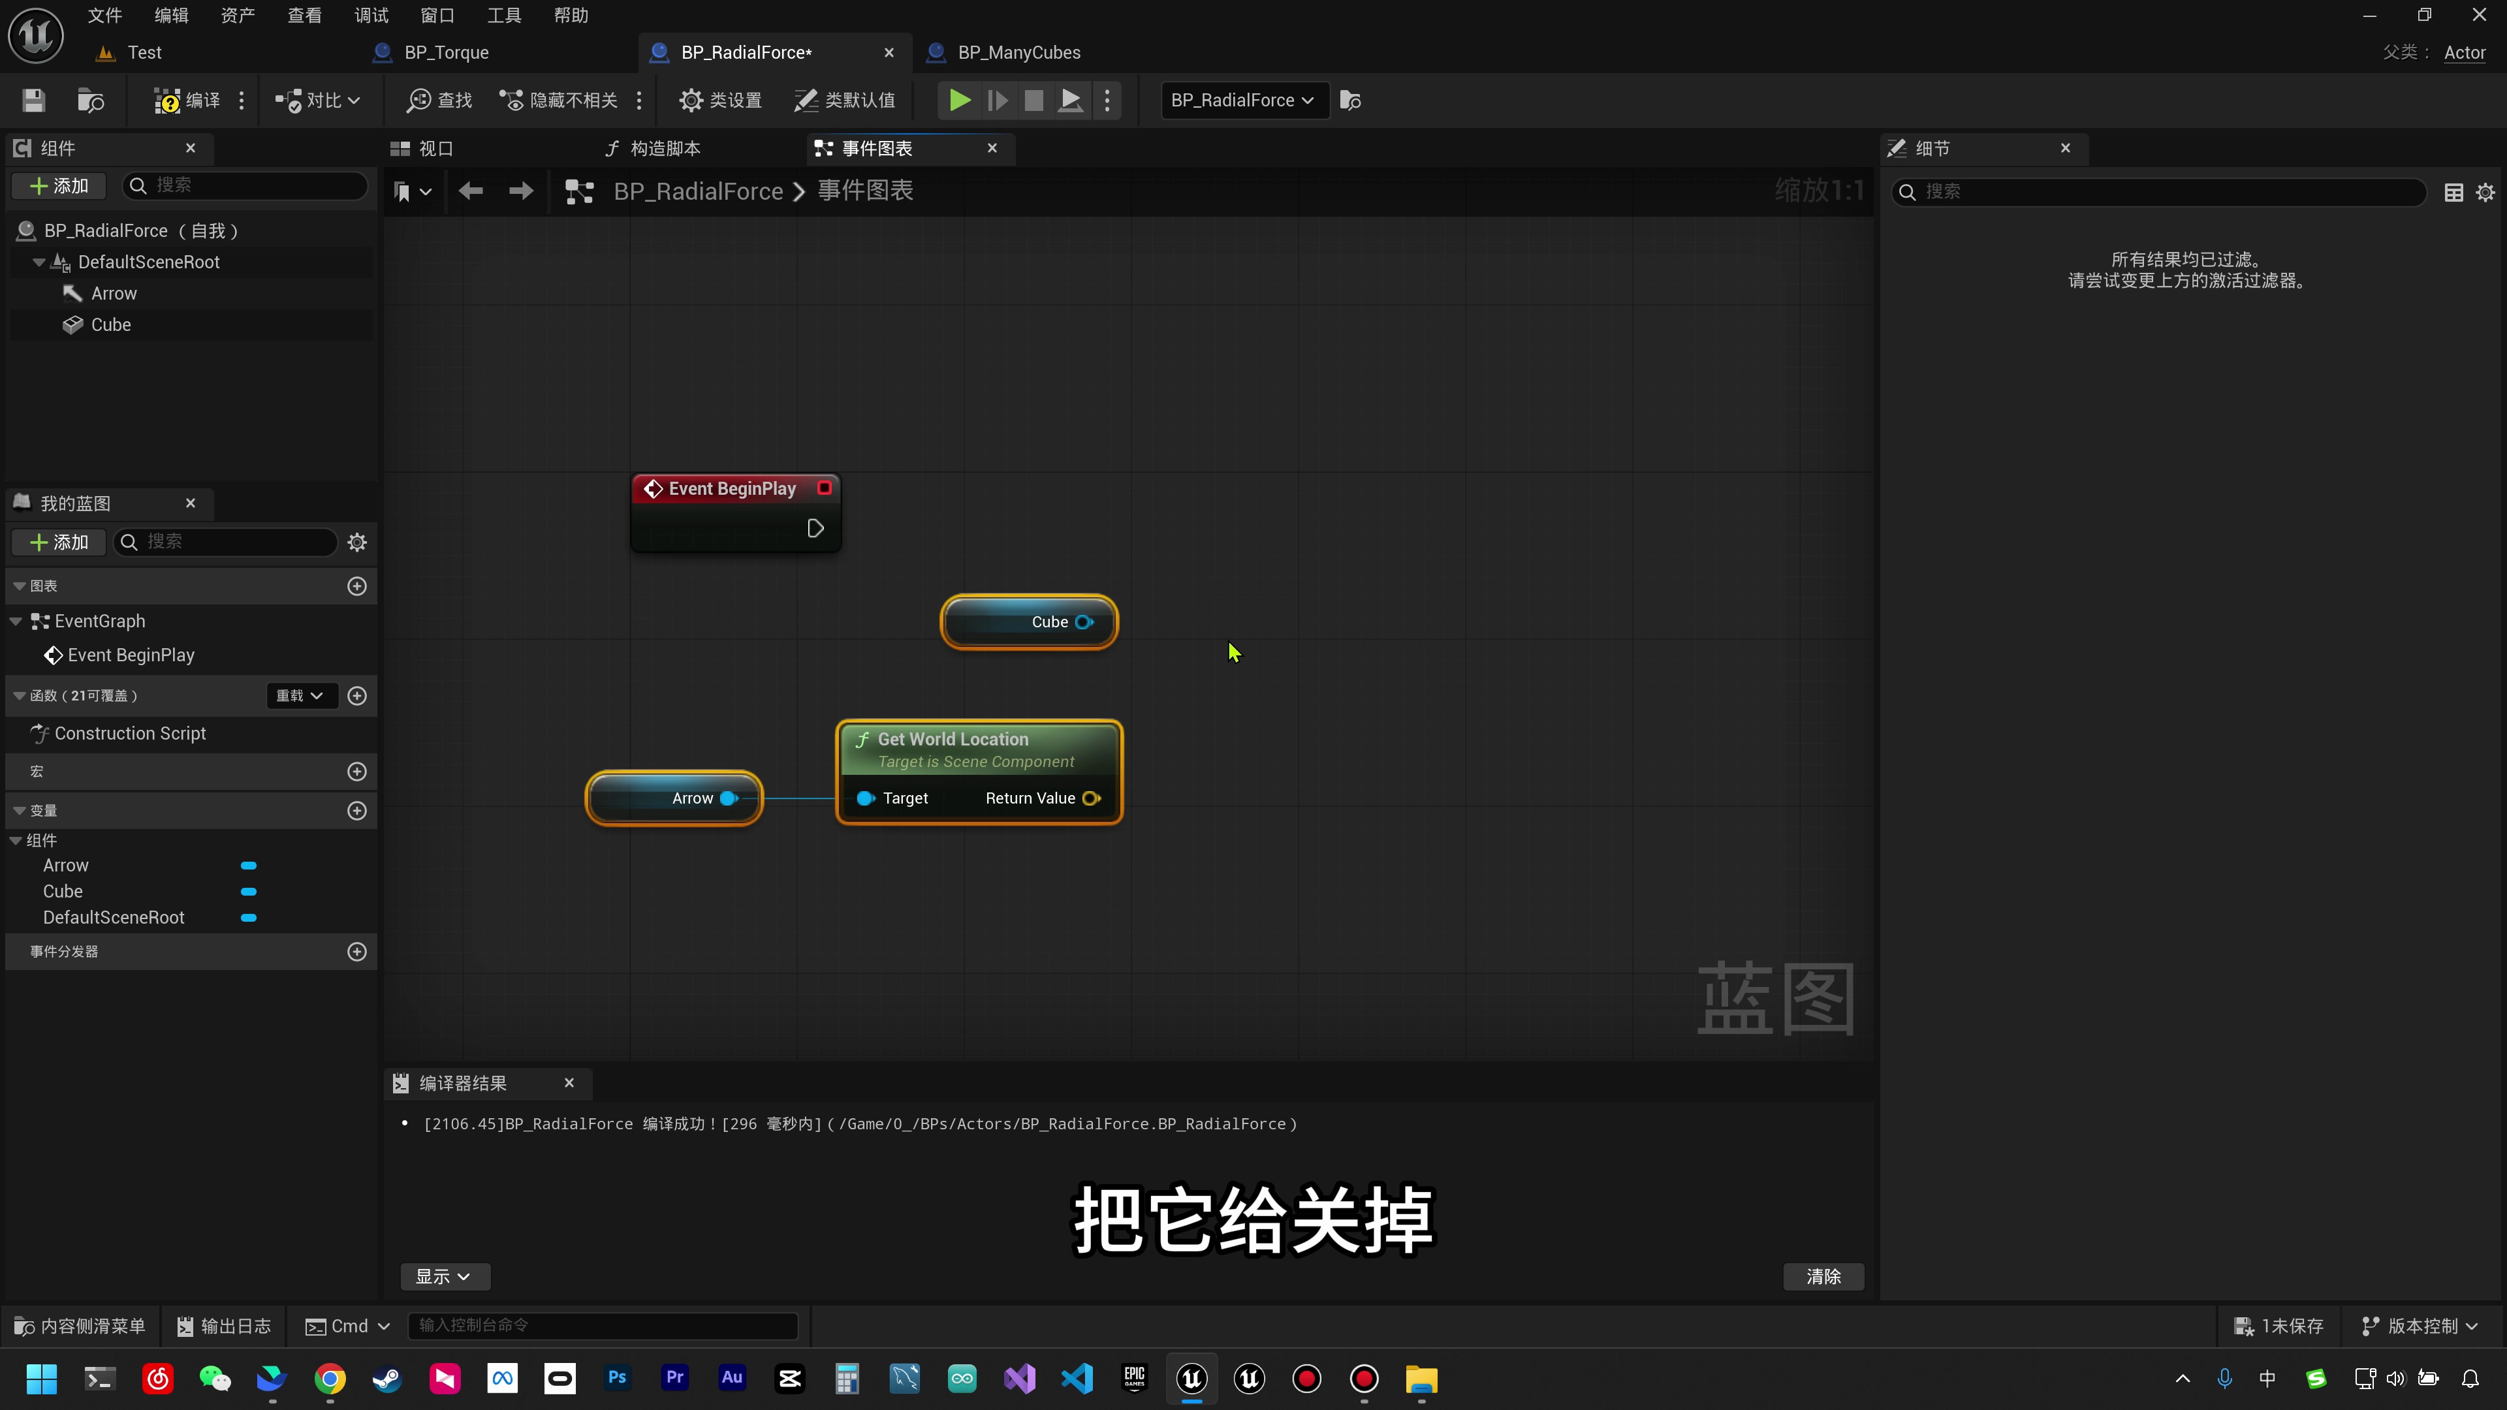Click the 查找 find button

(x=440, y=101)
